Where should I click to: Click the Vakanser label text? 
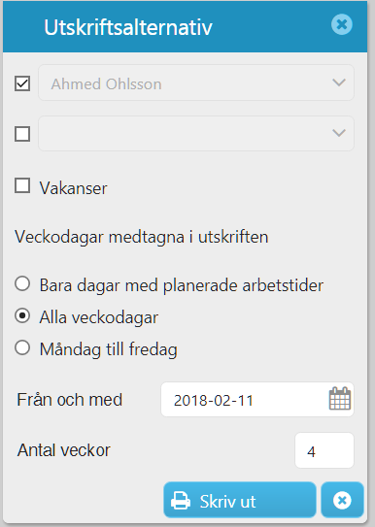pos(73,188)
